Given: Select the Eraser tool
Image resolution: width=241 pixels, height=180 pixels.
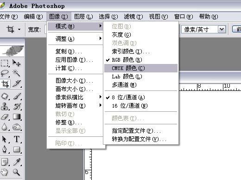Looking at the screenshot, I should click(5, 117).
